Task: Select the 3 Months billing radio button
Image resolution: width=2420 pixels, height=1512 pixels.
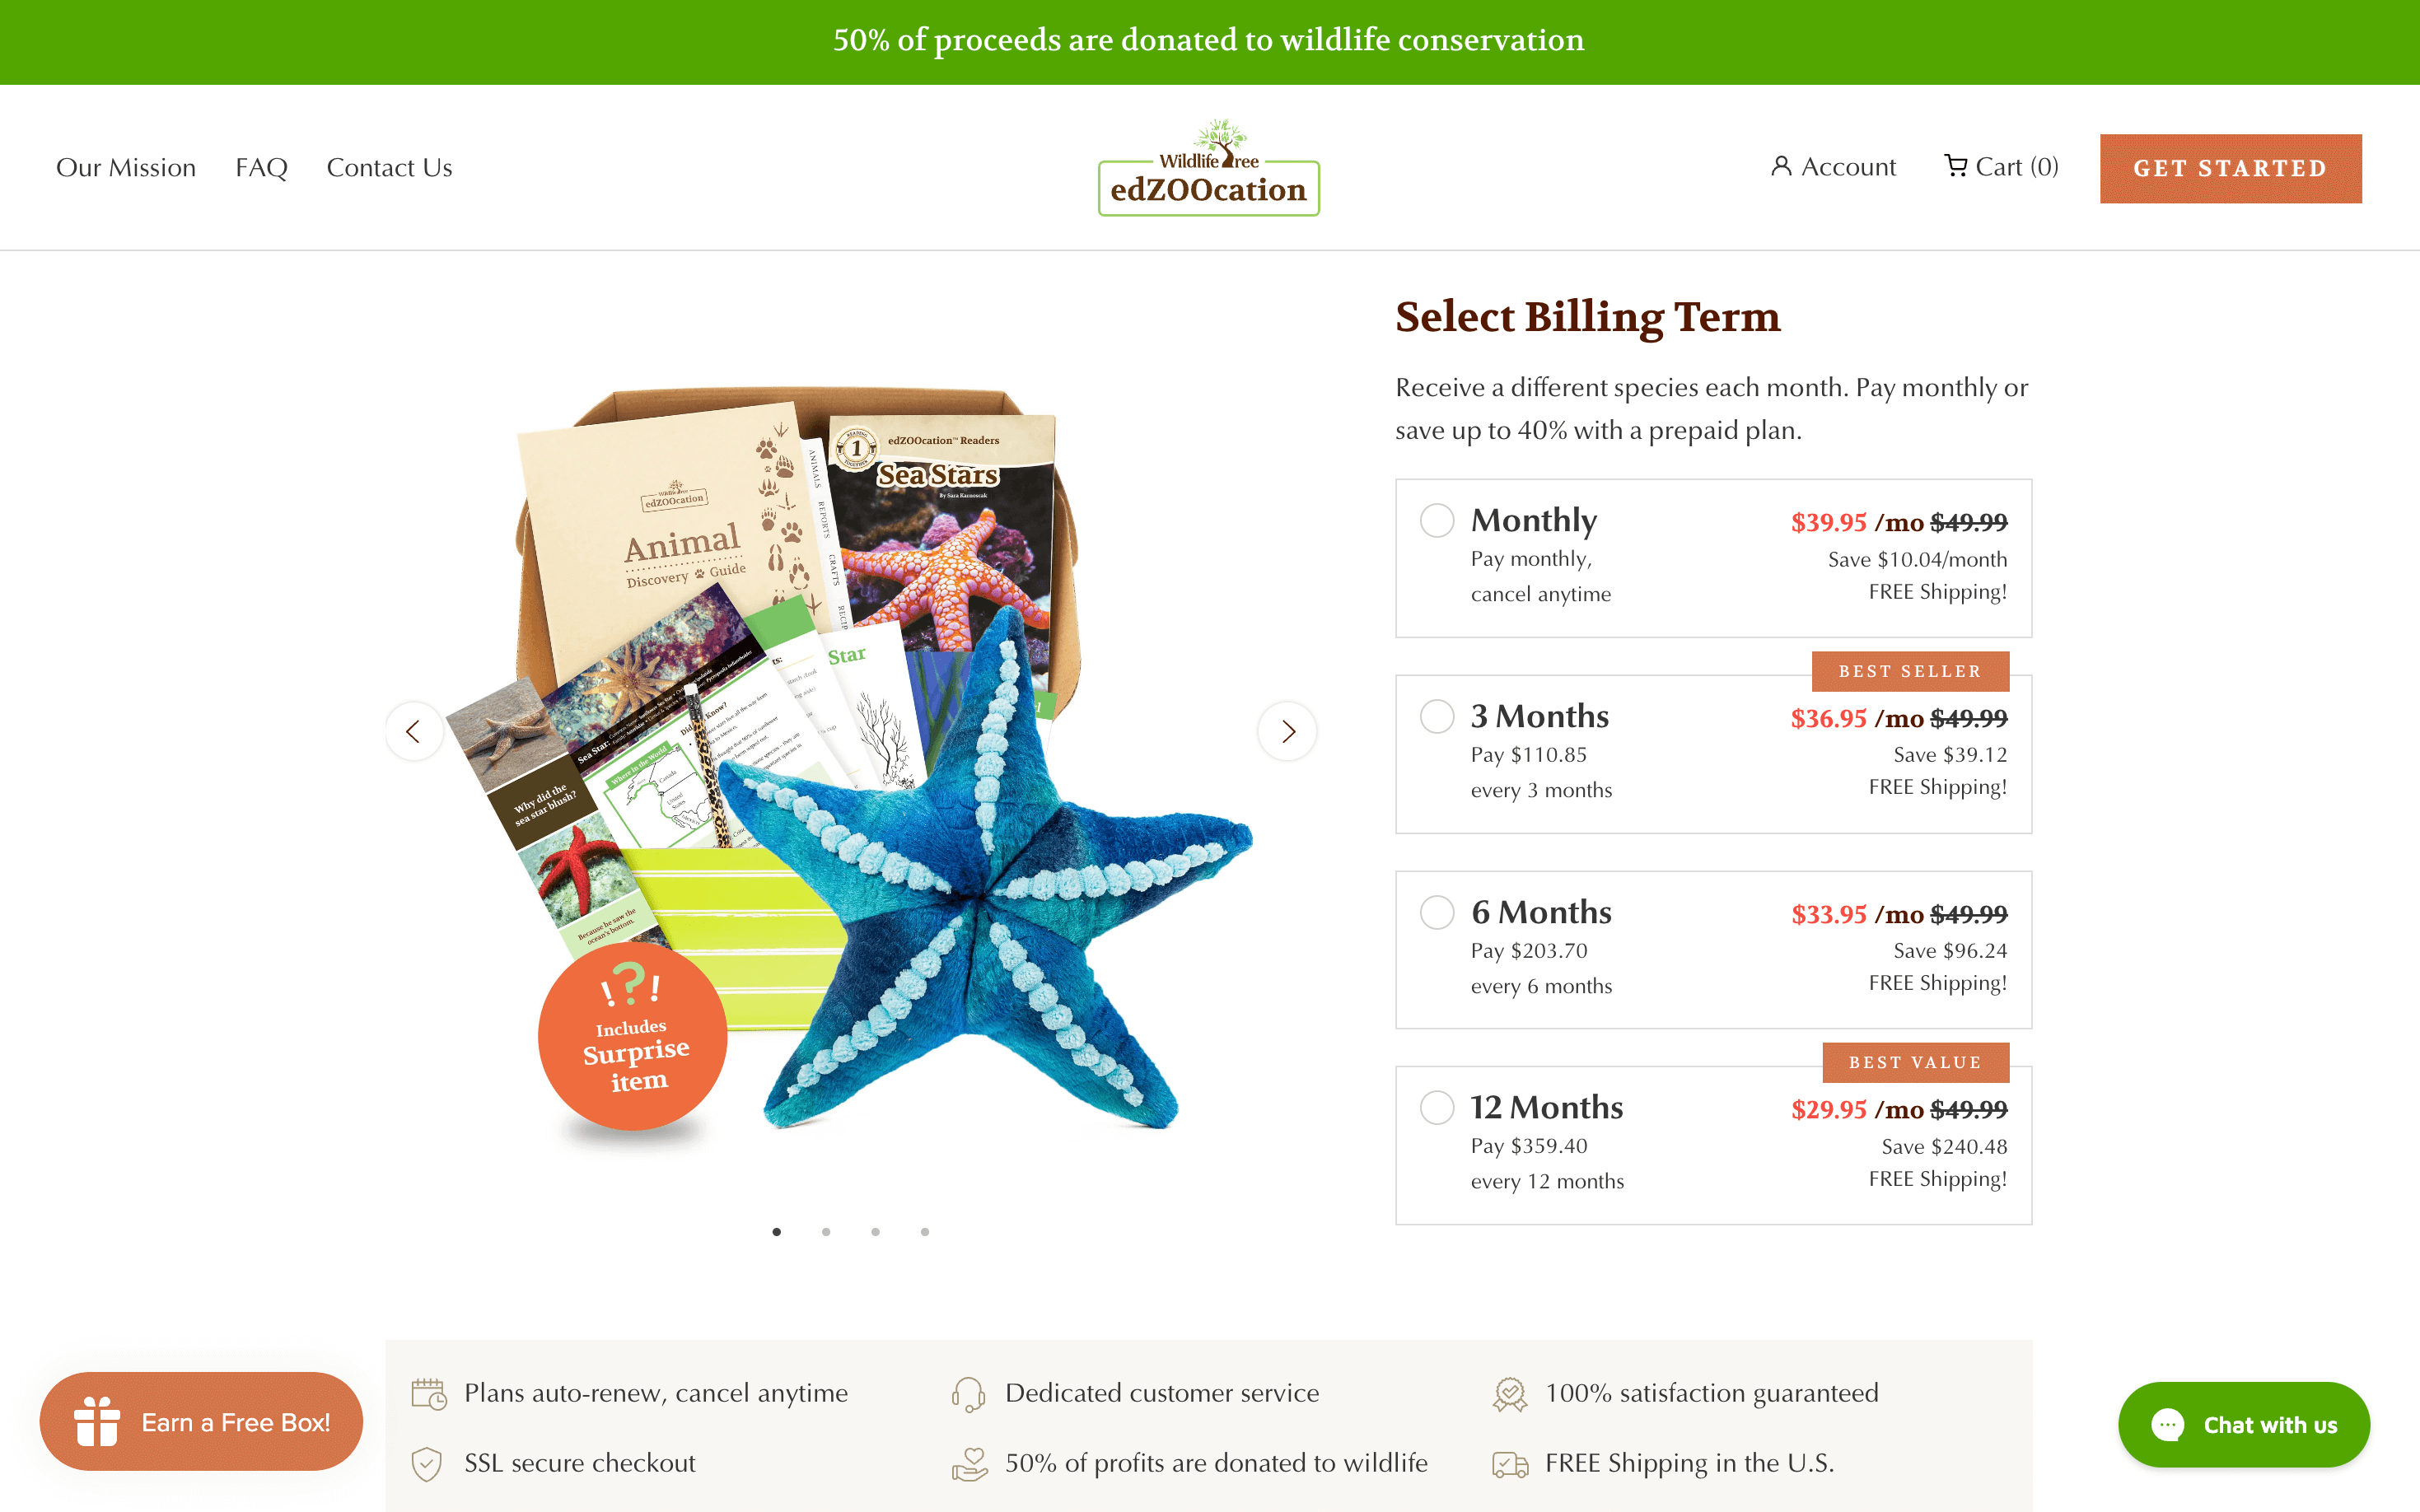Action: pyautogui.click(x=1439, y=716)
